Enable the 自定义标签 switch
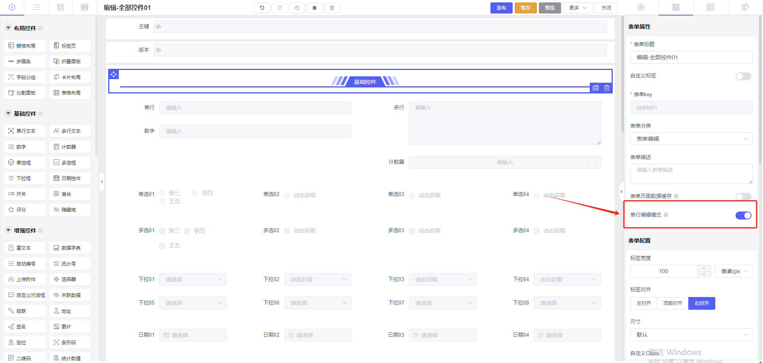 pyautogui.click(x=743, y=76)
